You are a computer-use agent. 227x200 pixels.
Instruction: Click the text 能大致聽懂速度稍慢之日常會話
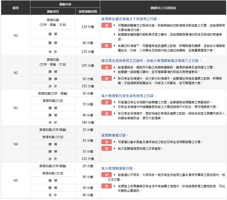(140, 148)
